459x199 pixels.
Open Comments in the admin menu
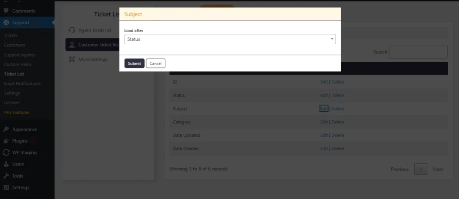(23, 11)
